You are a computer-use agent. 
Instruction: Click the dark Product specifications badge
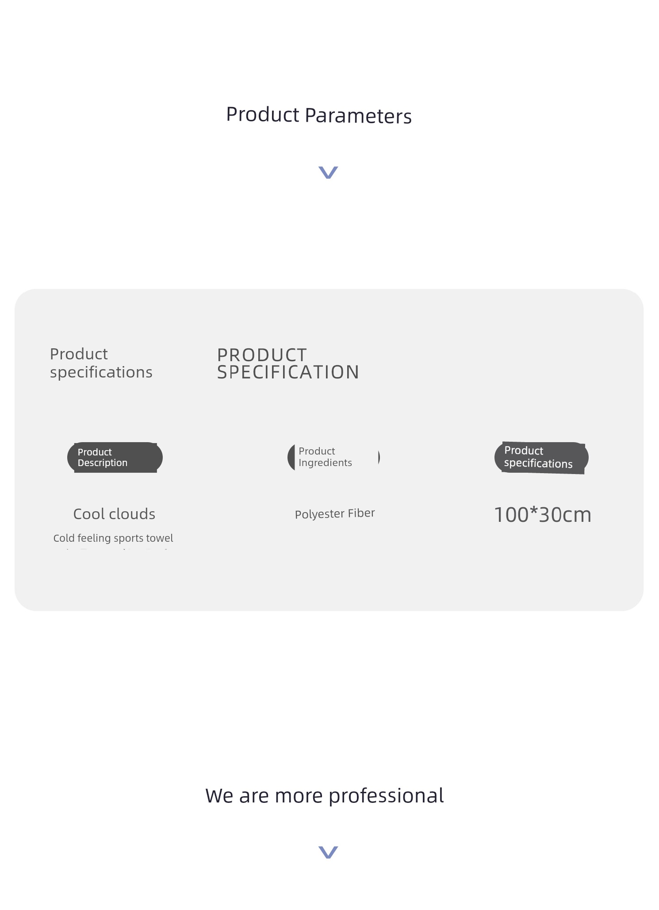[x=541, y=458]
